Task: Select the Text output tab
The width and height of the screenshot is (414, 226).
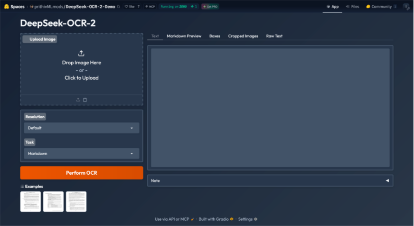Action: tap(155, 36)
